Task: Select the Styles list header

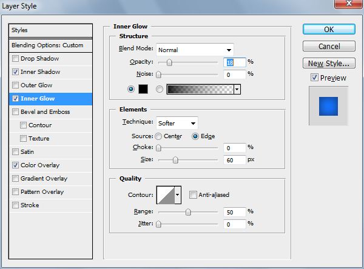Action: click(50, 30)
